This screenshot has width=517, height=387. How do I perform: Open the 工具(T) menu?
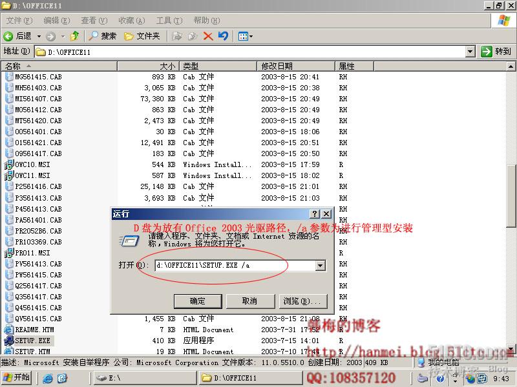coord(169,21)
